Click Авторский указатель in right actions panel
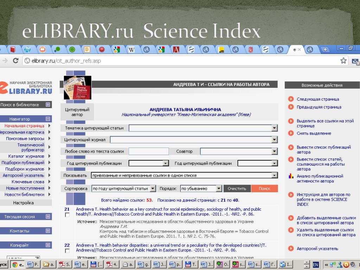 317,249
